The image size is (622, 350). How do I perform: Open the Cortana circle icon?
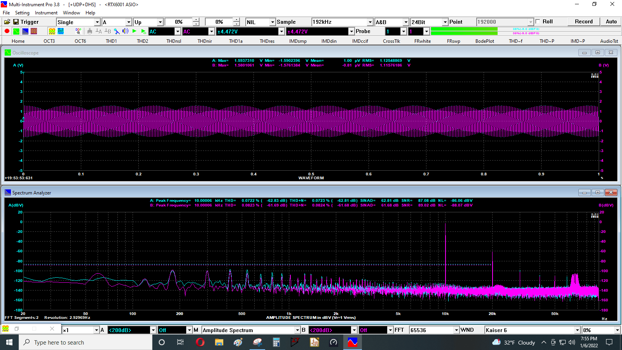point(162,342)
